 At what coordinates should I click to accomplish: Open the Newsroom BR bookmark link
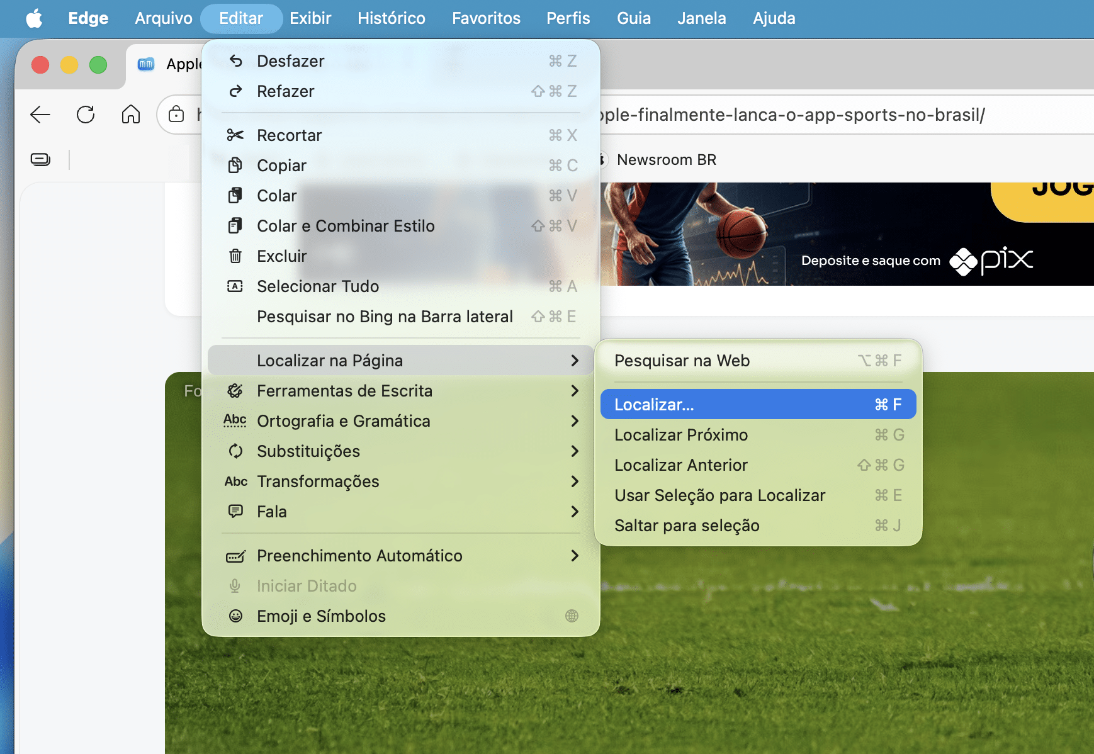coord(666,160)
